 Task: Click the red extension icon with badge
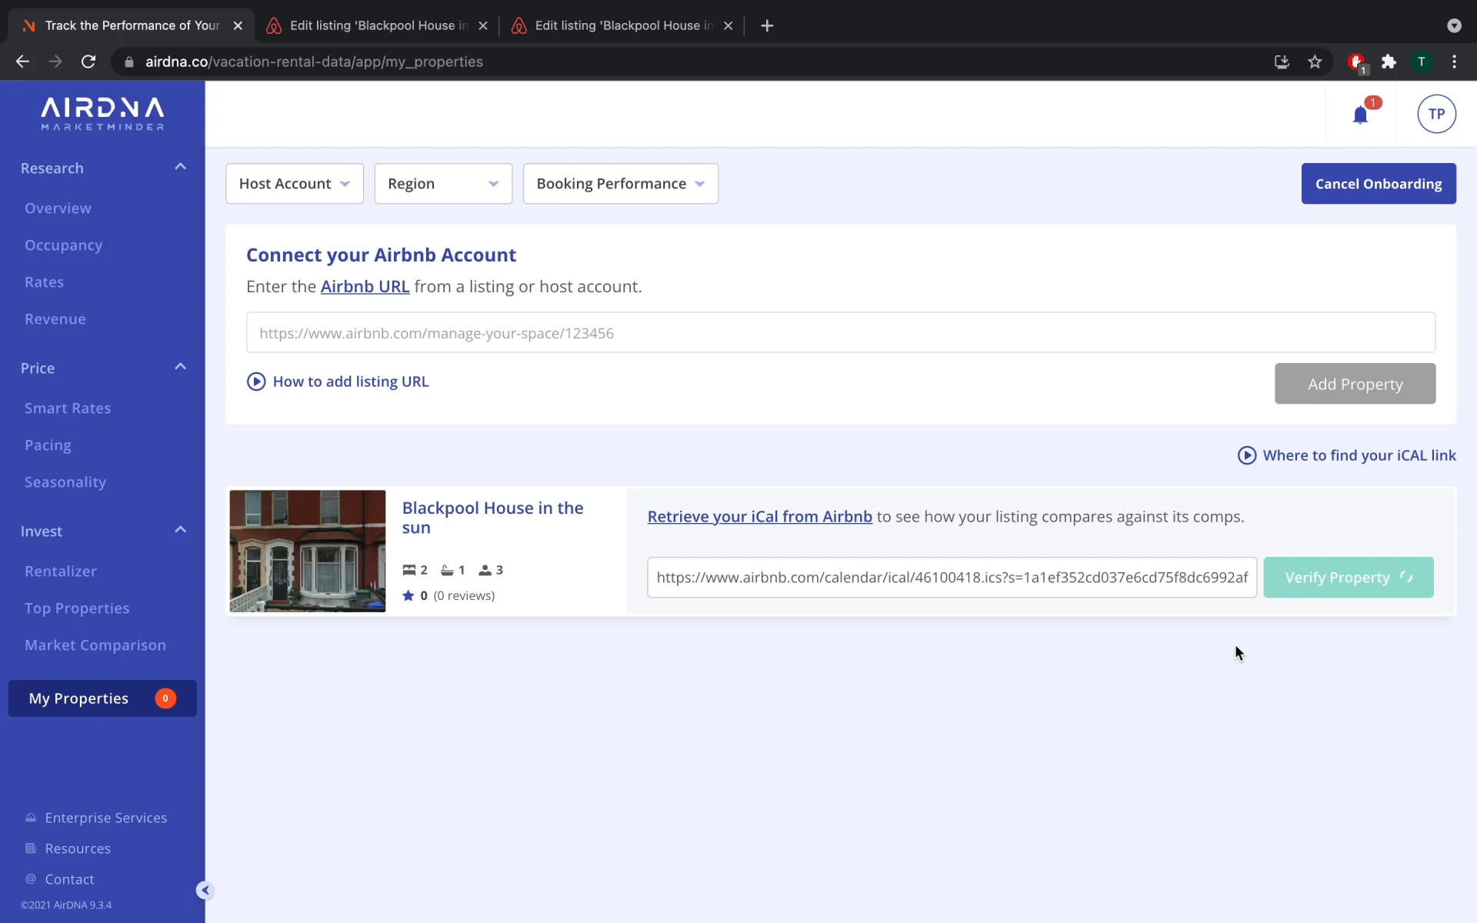click(1357, 62)
